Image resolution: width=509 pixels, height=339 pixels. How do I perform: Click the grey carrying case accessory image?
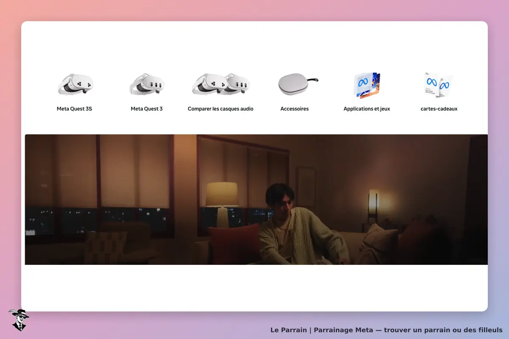tap(298, 84)
